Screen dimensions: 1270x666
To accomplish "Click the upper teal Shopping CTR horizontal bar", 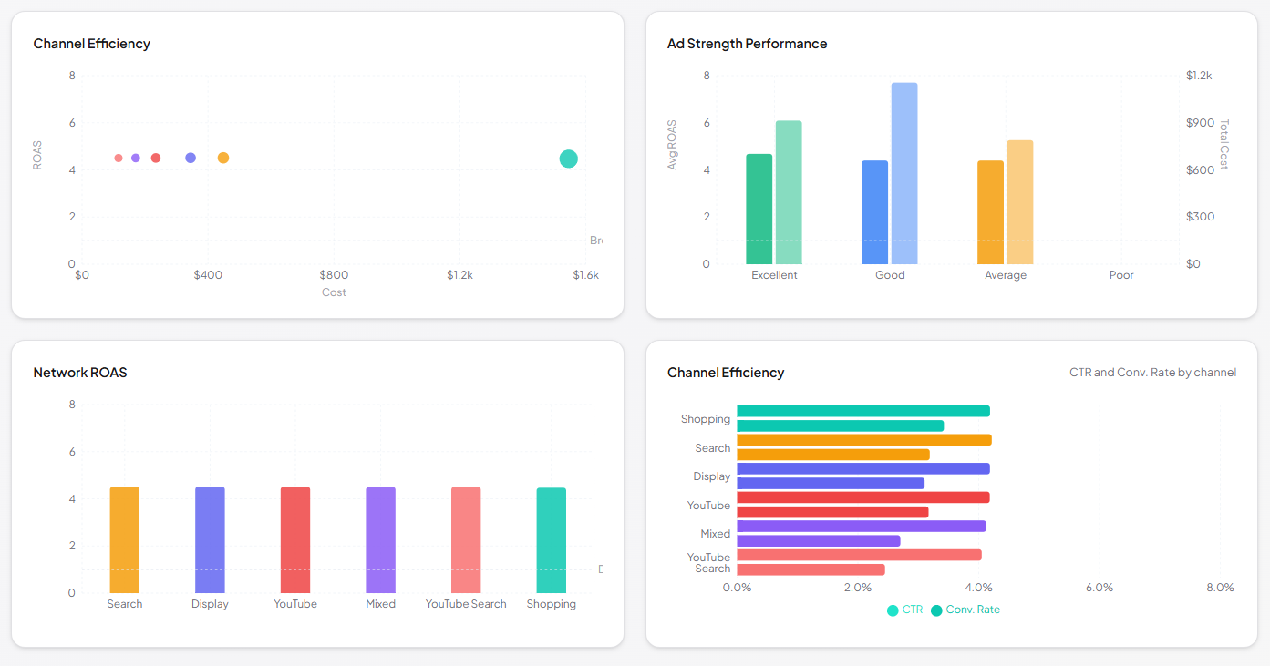I will point(863,411).
